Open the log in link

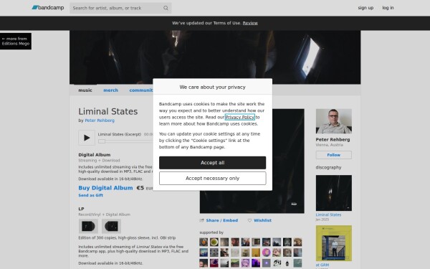tap(388, 8)
